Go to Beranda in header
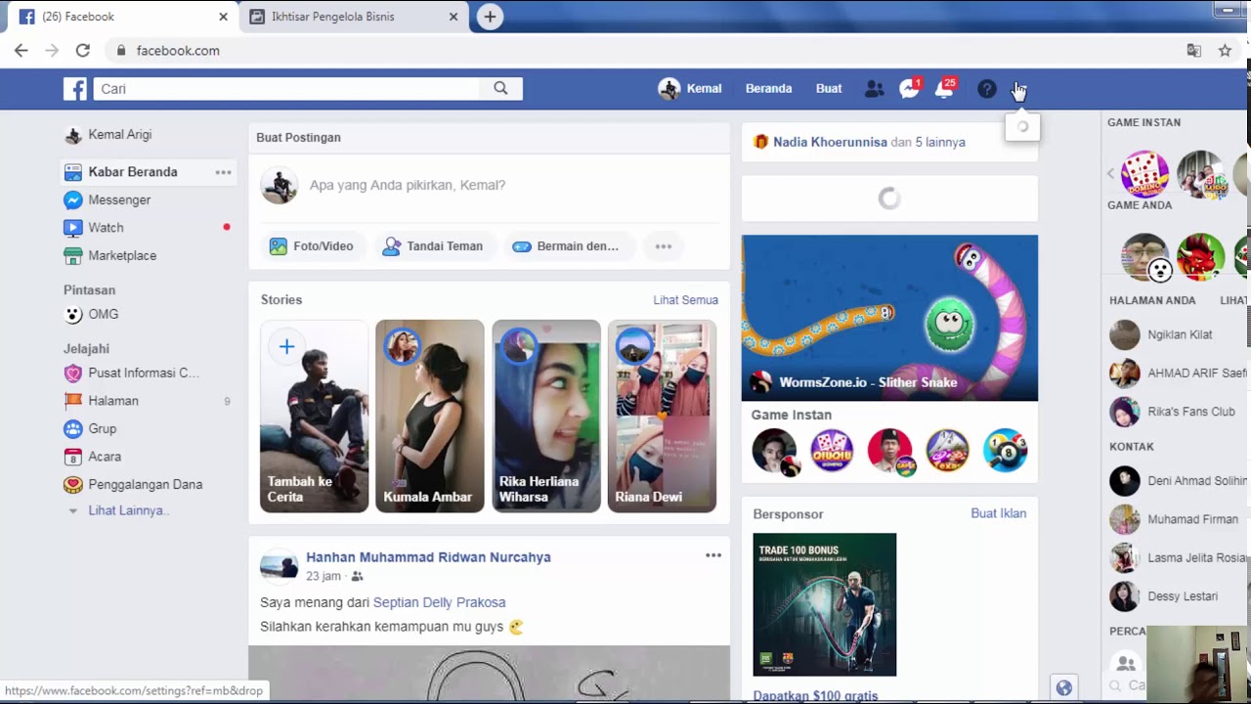1251x704 pixels. (768, 89)
